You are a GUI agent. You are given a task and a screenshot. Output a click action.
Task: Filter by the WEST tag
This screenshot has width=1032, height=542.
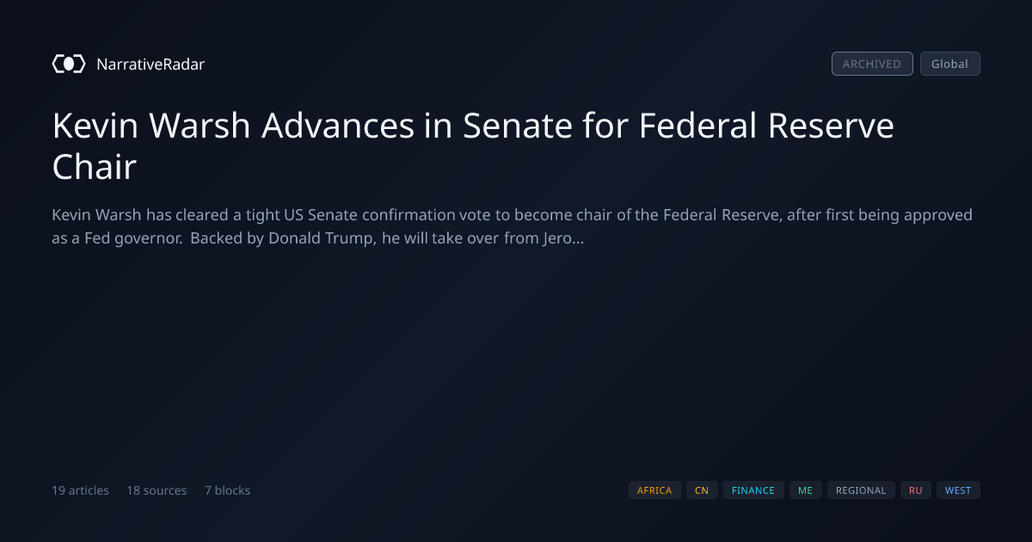[958, 490]
